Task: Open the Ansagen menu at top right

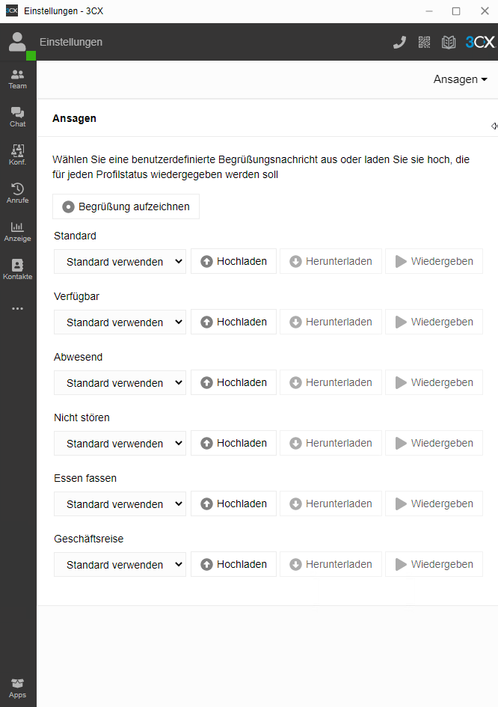Action: point(460,79)
